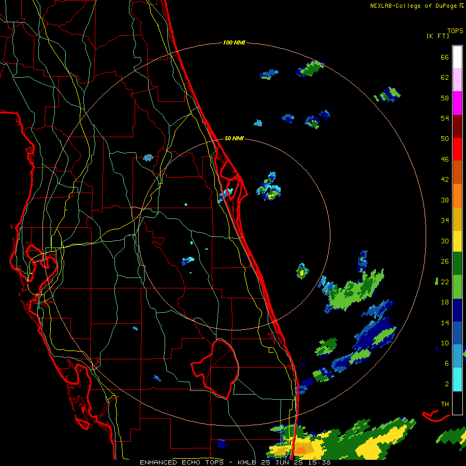Viewport: 466px width, 466px height.
Task: Click the [K FT] units label
Action: 438,36
